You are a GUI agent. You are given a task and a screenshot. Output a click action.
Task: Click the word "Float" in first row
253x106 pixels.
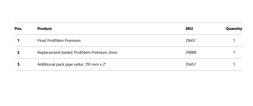[x=42, y=41]
